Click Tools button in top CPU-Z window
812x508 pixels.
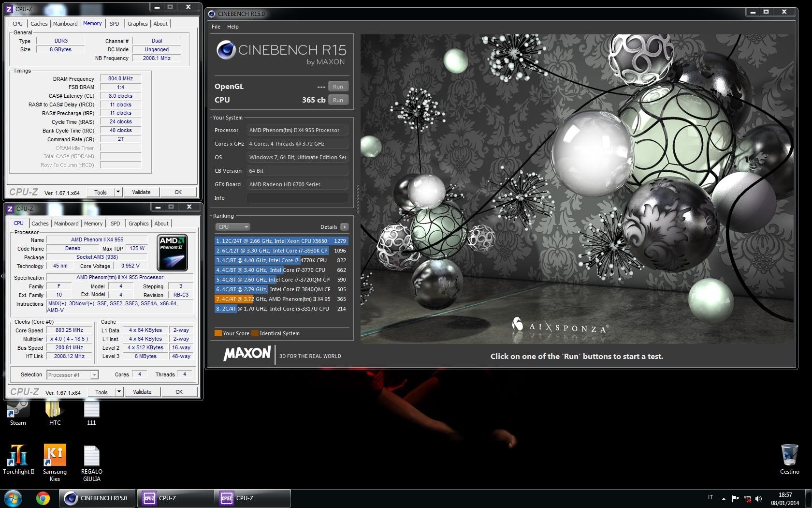click(101, 192)
